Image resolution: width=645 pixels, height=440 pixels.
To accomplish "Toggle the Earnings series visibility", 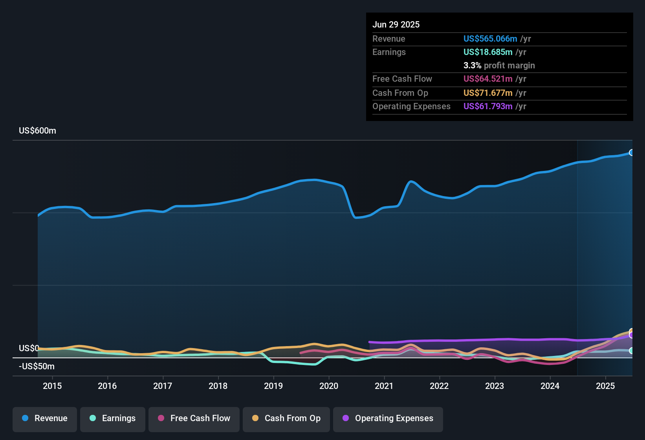I will [x=112, y=418].
